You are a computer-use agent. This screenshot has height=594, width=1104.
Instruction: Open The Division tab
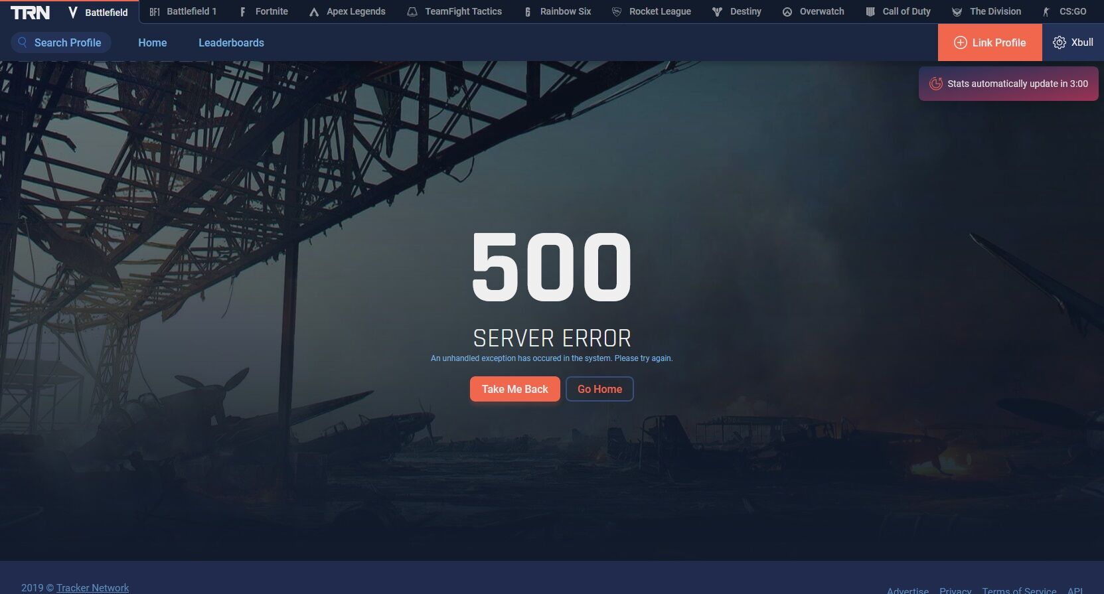pyautogui.click(x=986, y=12)
